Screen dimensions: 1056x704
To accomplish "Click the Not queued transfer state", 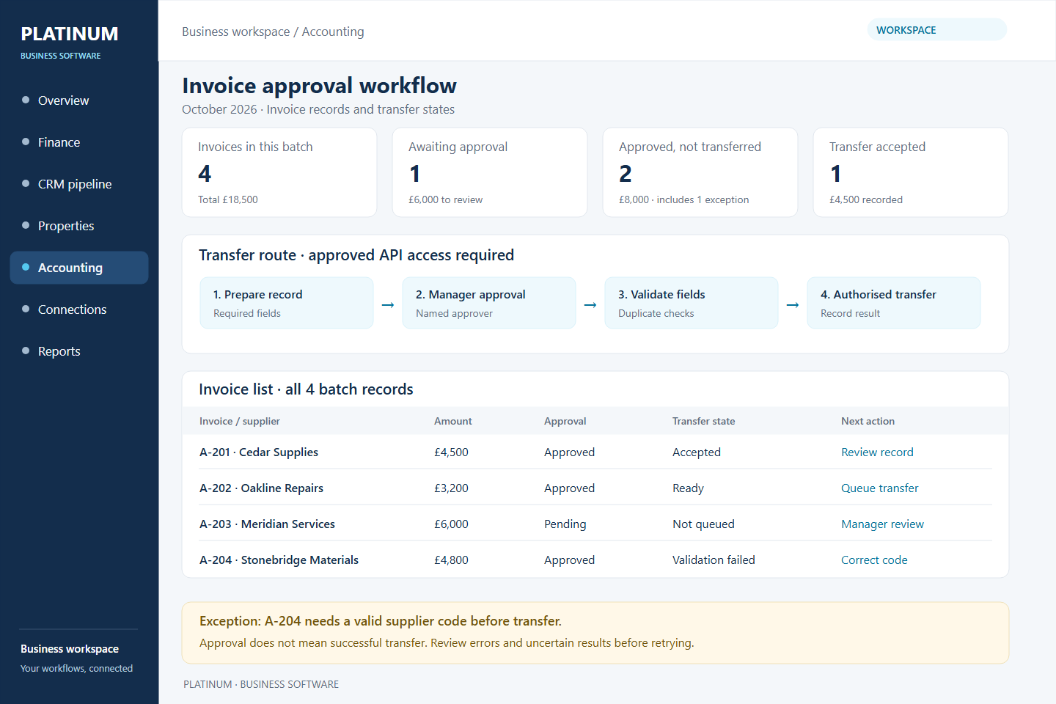I will (x=703, y=524).
